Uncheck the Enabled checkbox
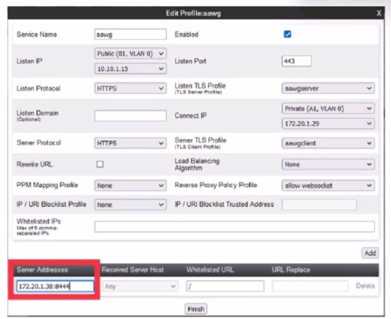 287,34
